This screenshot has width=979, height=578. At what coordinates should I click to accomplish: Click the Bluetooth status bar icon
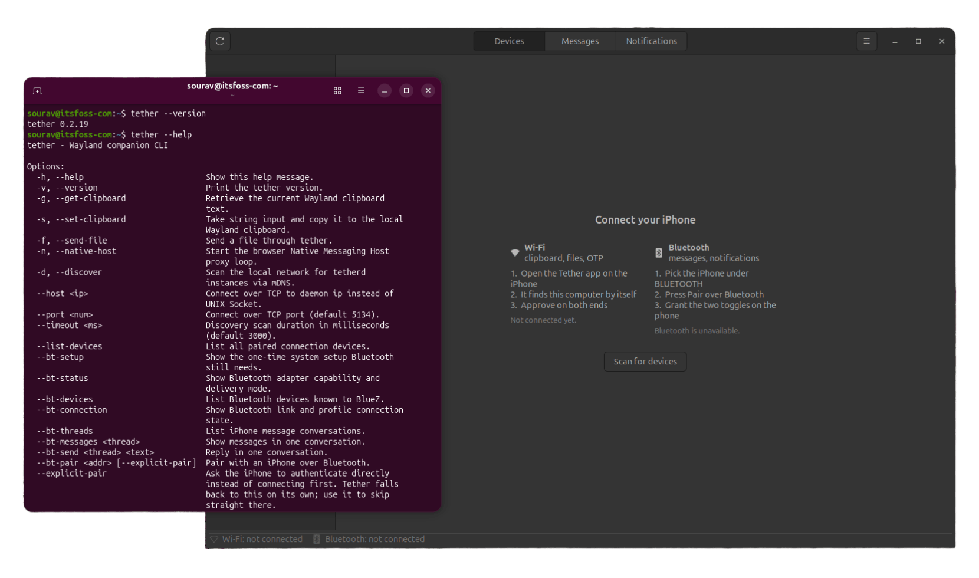(317, 539)
